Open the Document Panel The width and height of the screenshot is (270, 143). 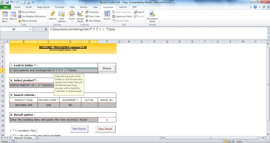(152, 17)
